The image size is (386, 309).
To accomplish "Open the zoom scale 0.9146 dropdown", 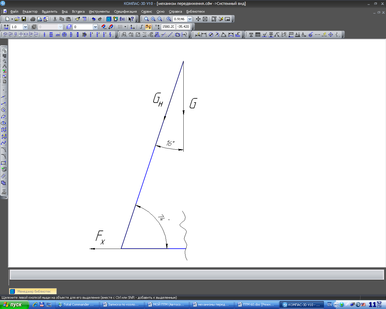I will [190, 19].
